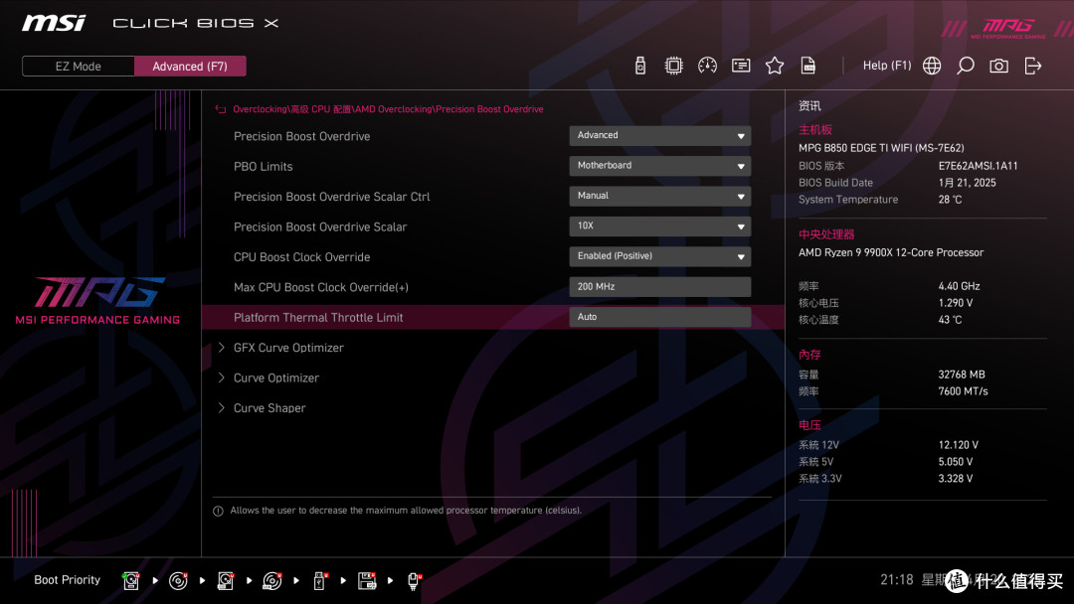1074x604 pixels.
Task: Open the hardware monitor card icon
Action: click(741, 66)
